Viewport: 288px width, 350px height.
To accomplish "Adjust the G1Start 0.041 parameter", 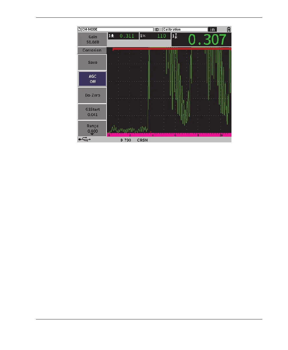I will (92, 112).
